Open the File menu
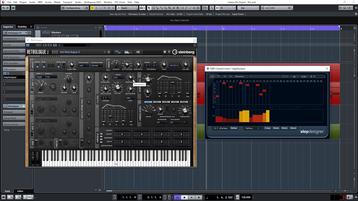The image size is (358, 201). [x=9, y=2]
